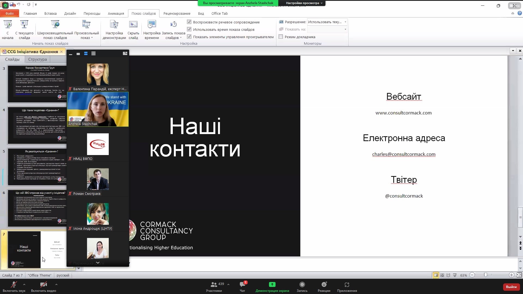Start recording with the Запись icon

[x=302, y=285]
